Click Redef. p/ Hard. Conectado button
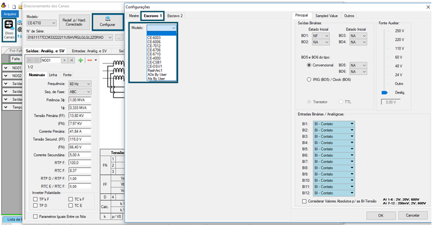 (74, 22)
